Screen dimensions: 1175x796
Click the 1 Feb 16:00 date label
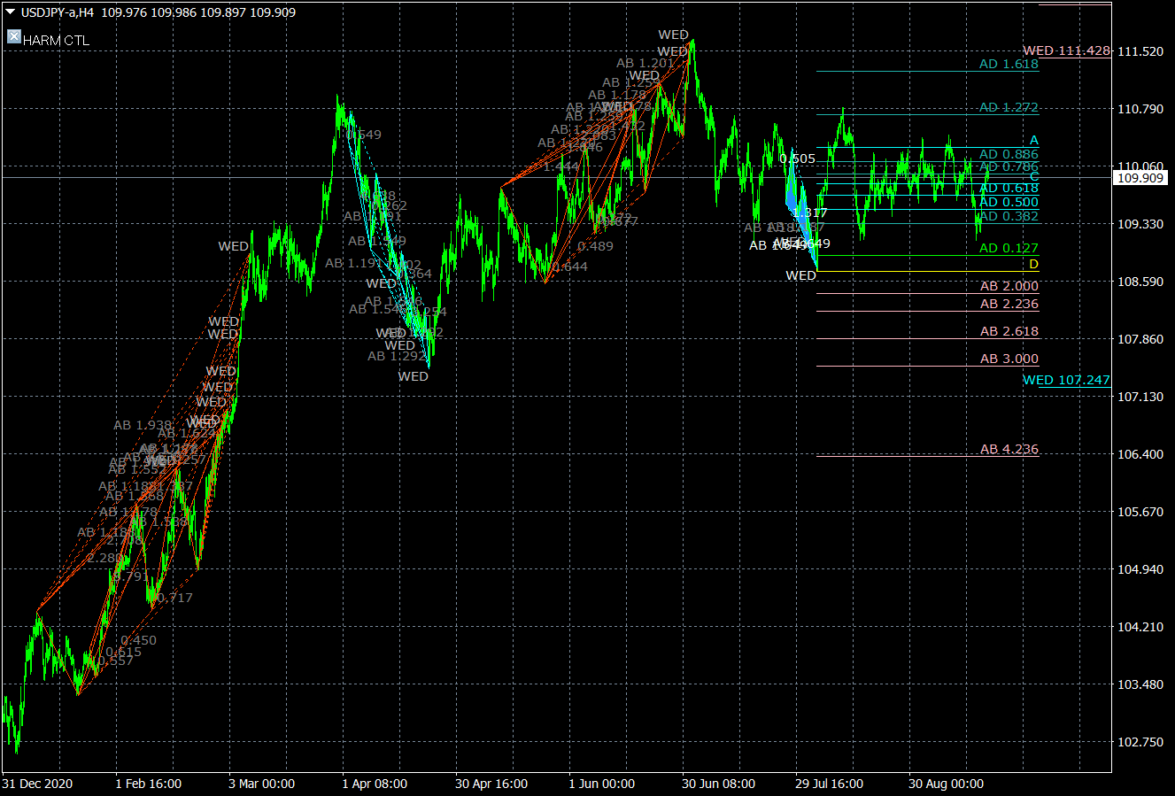coord(149,784)
